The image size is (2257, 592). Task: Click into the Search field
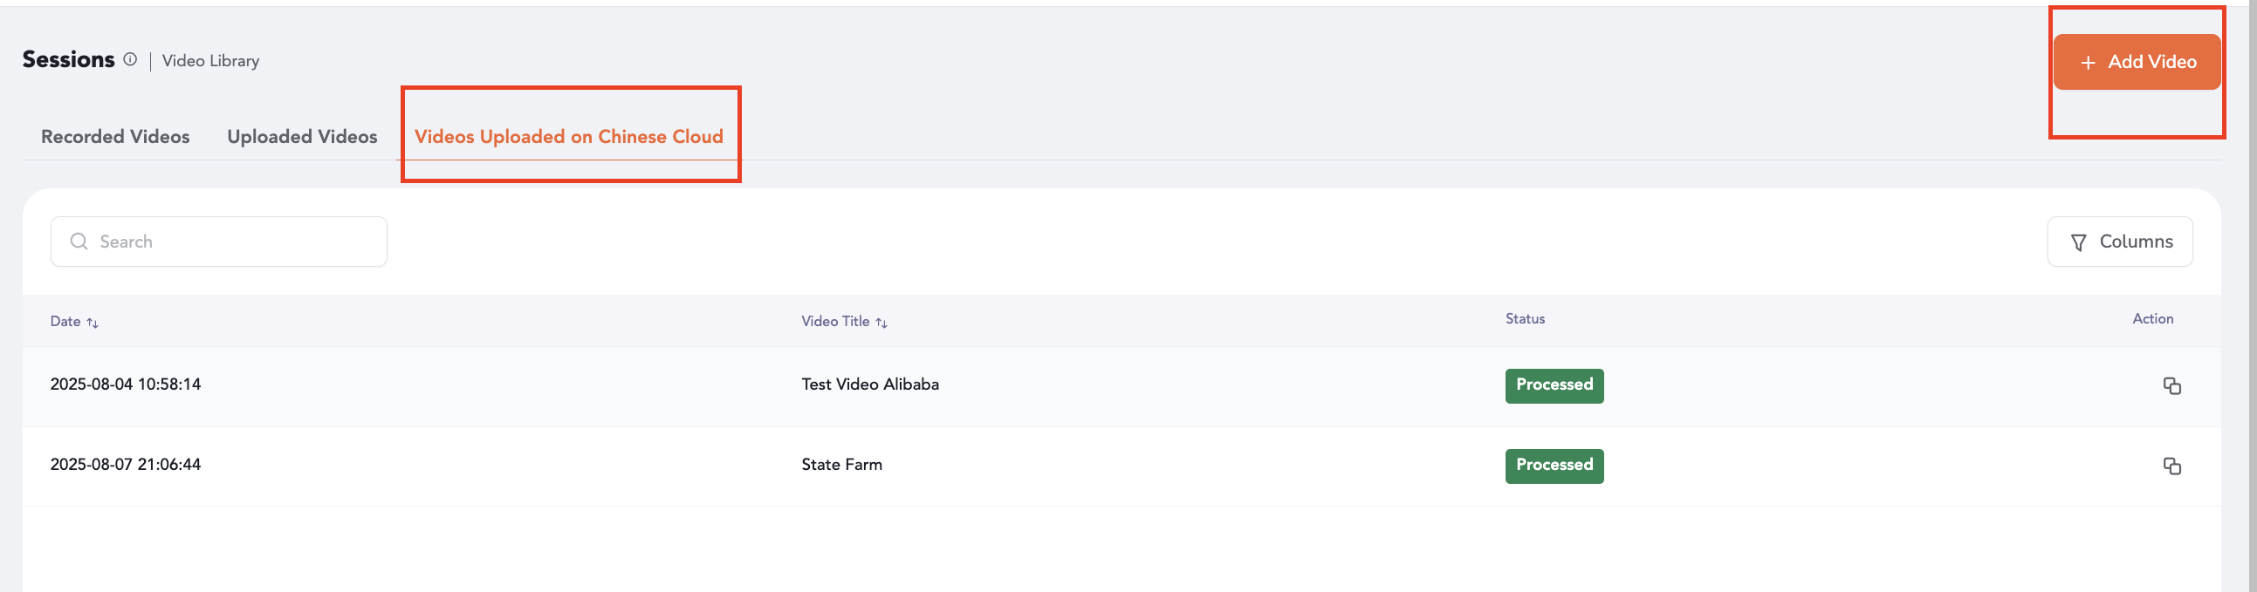click(x=219, y=241)
